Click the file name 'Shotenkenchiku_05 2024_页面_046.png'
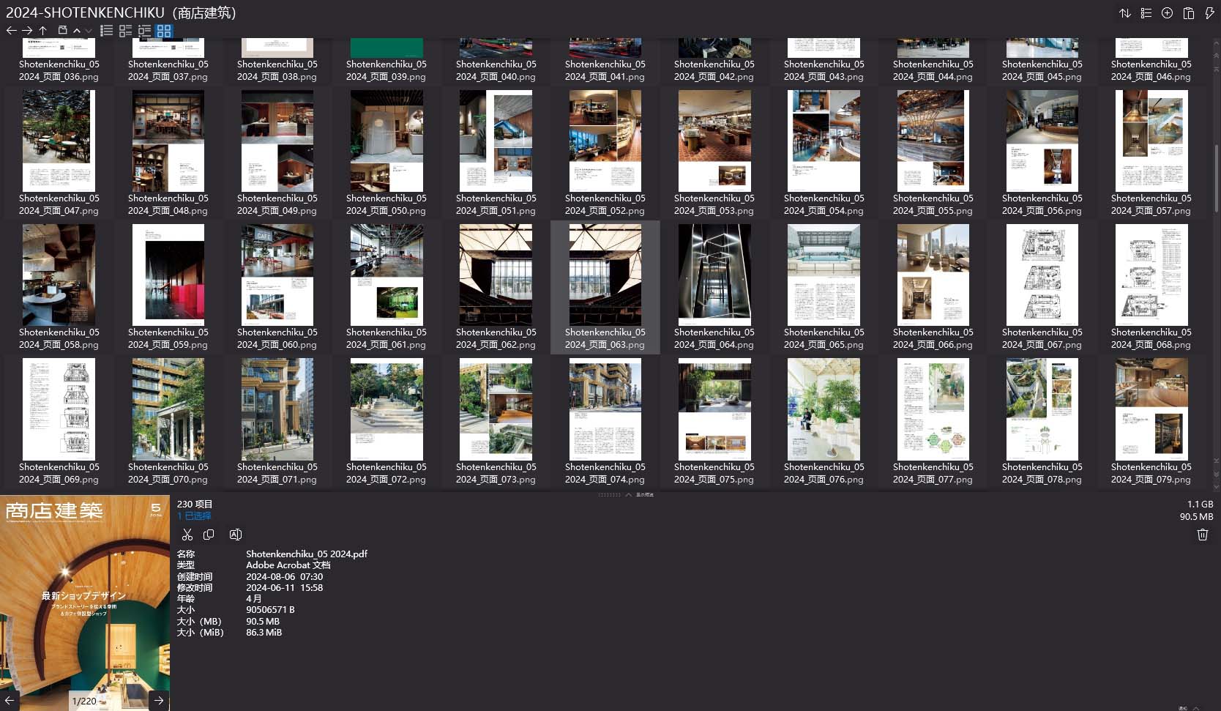 pyautogui.click(x=1151, y=70)
